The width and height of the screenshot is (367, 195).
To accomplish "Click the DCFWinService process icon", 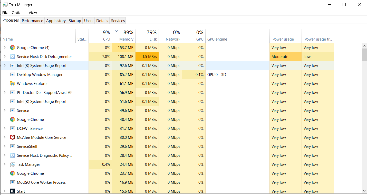I will pos(12,128).
